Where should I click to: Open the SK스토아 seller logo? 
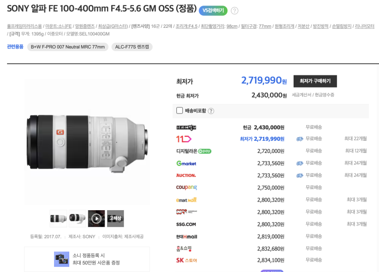186,260
